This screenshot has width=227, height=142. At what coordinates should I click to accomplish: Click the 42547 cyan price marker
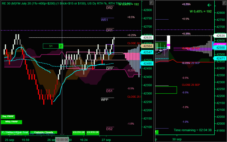[x=147, y=52]
